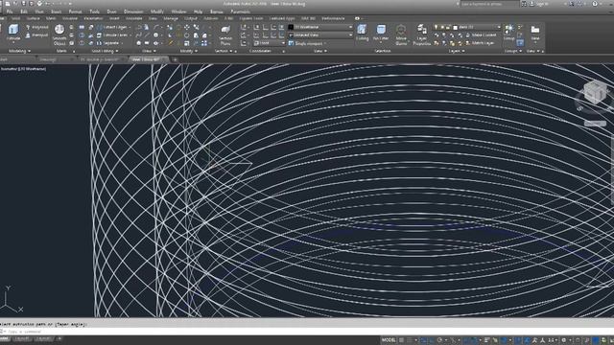Screen dimensions: 614x345
Task: Switch to the Manage ribbon tab
Action: (171, 18)
